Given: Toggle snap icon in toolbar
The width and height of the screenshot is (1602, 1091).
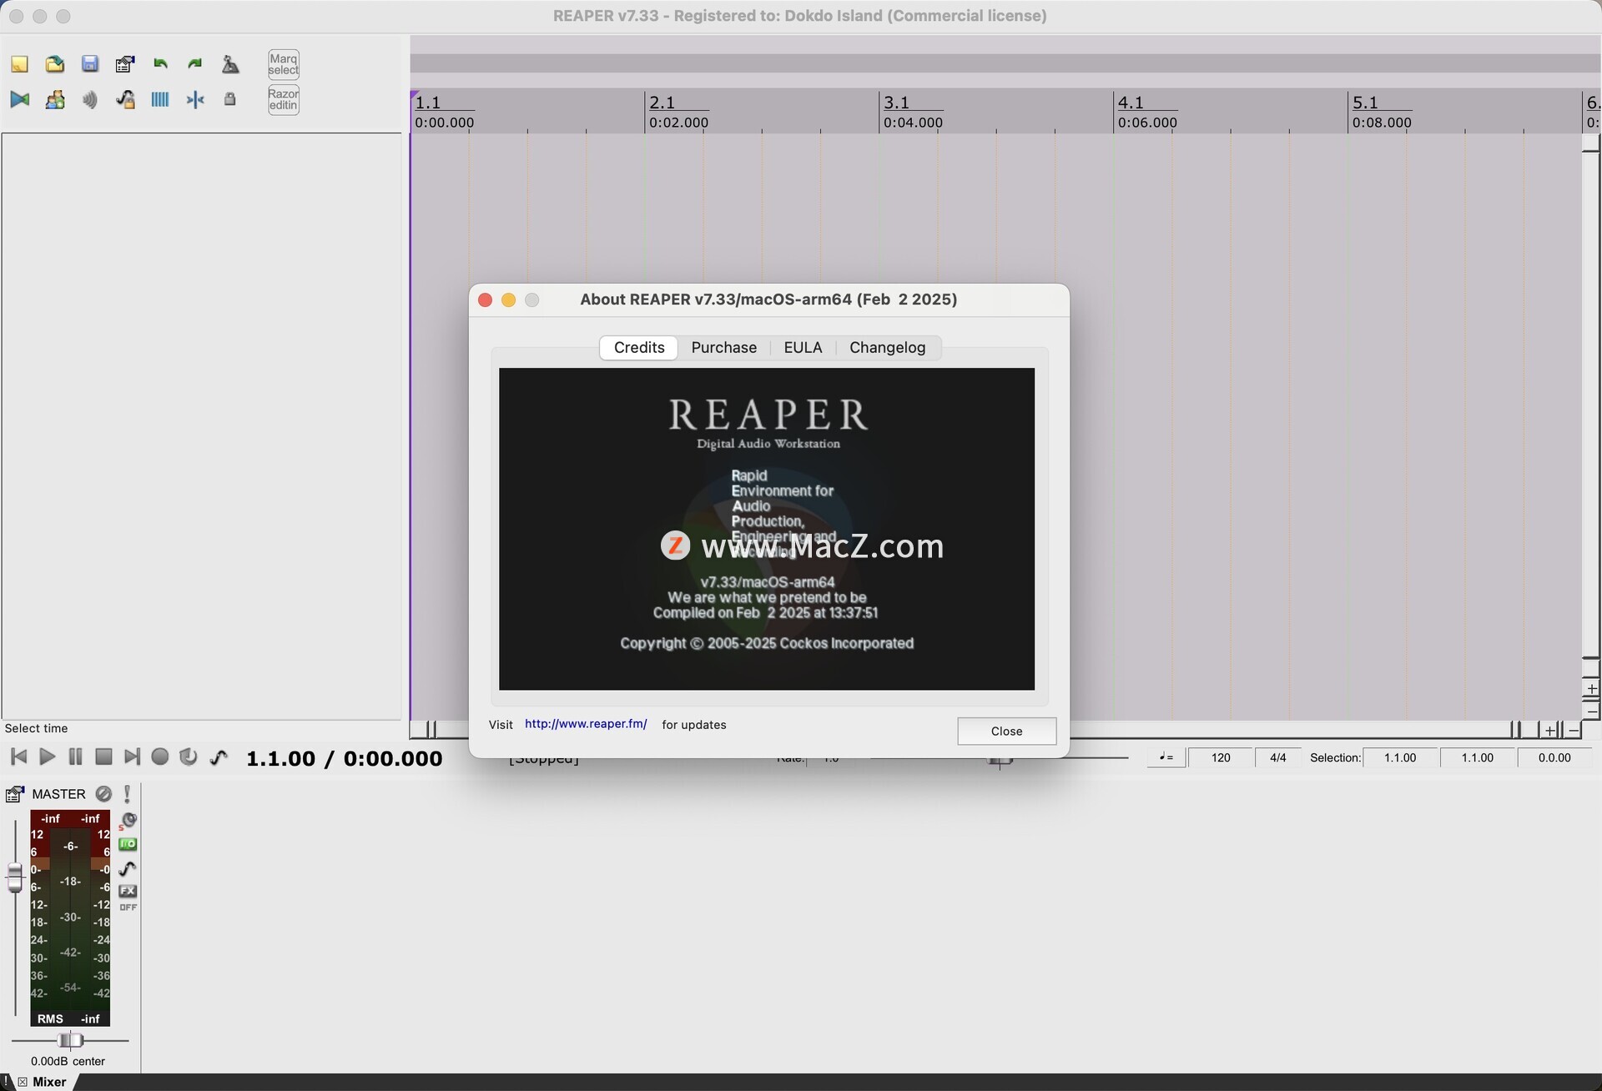Looking at the screenshot, I should click(195, 100).
